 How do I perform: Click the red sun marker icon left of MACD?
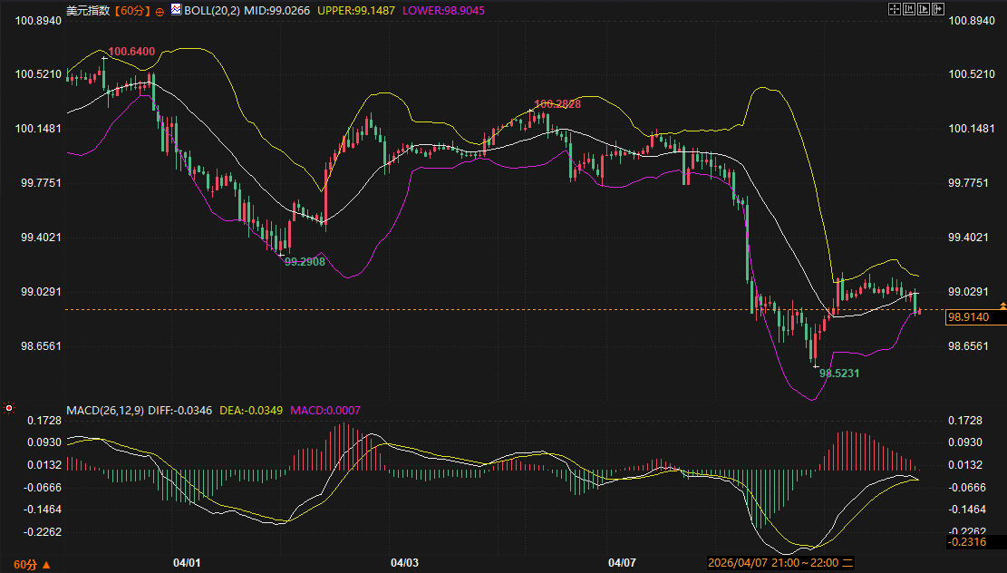[9, 409]
